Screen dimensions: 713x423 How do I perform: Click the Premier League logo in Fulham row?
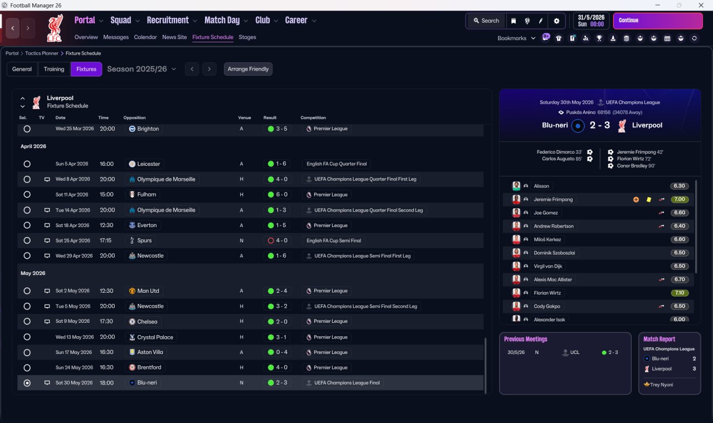(x=309, y=195)
